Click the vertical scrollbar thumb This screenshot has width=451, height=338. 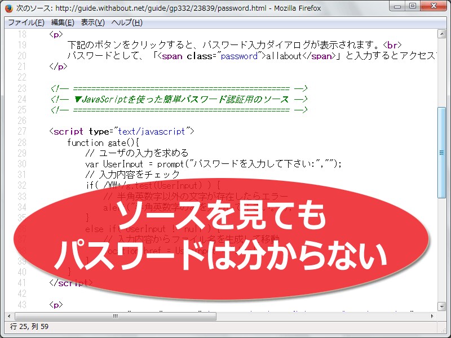(x=442, y=152)
